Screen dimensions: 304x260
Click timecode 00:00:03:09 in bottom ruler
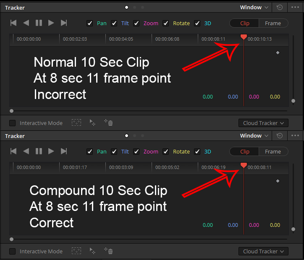point(121,167)
